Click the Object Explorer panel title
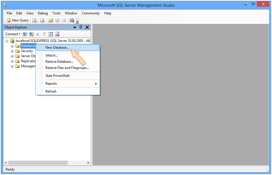This screenshot has width=272, height=175. pos(16,27)
